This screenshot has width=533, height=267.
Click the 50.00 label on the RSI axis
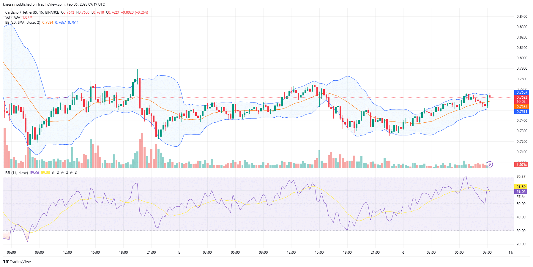pyautogui.click(x=521, y=204)
